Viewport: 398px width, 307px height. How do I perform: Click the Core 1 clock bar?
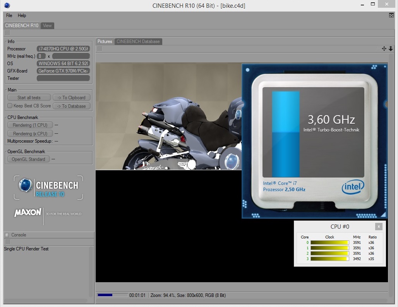(x=330, y=248)
